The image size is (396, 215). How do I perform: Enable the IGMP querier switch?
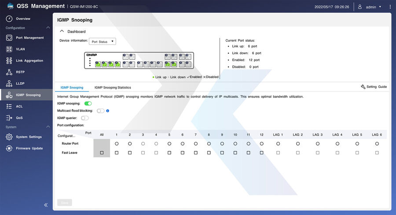[85, 118]
